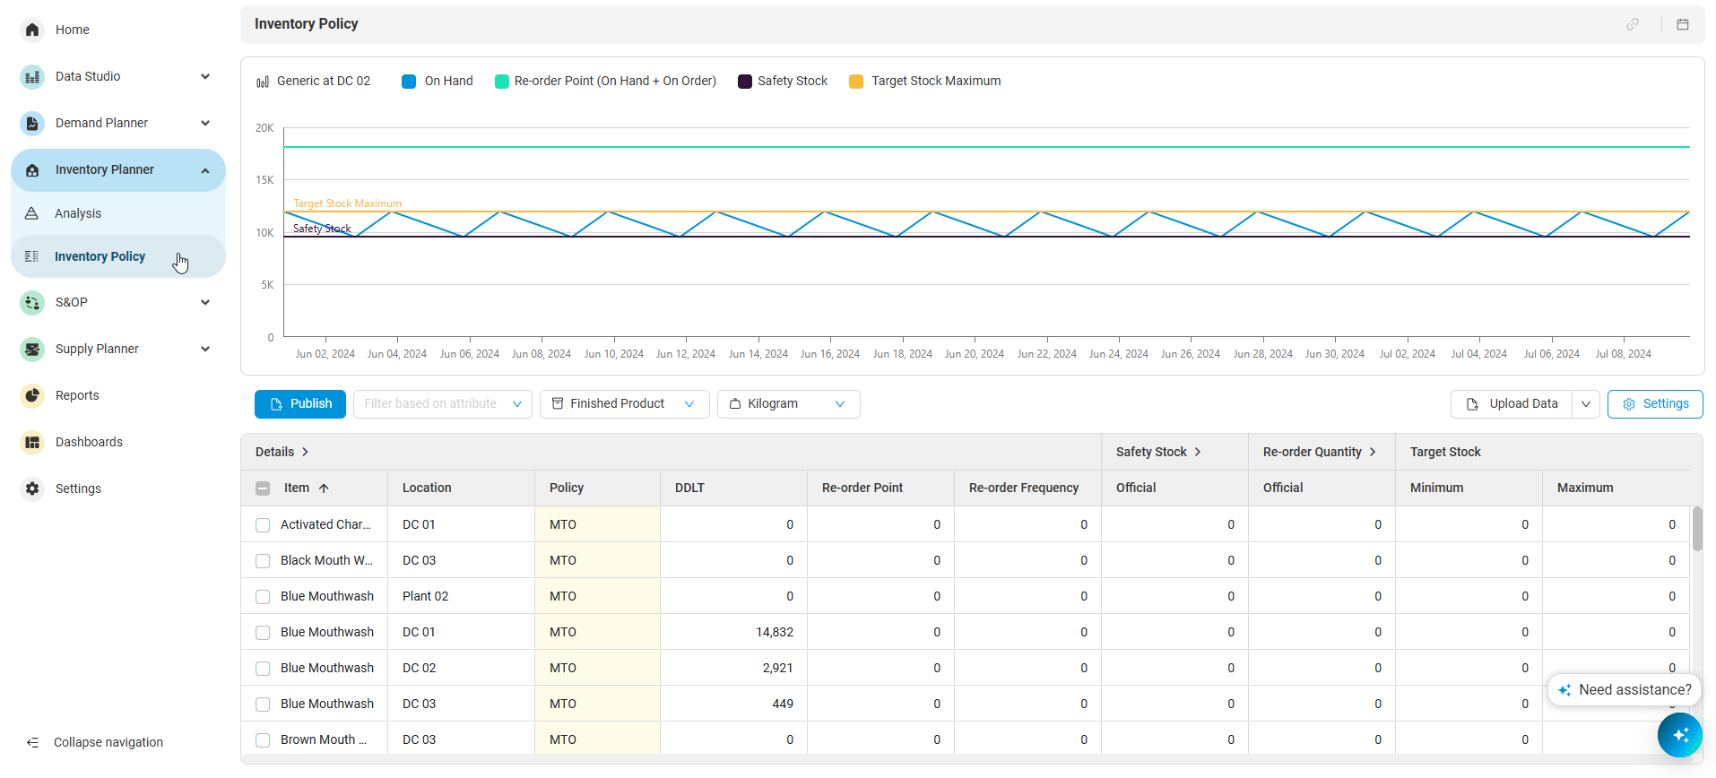Image resolution: width=1716 pixels, height=778 pixels.
Task: Tick the checkbox for Brown Mouth ... row
Action: [x=263, y=740]
